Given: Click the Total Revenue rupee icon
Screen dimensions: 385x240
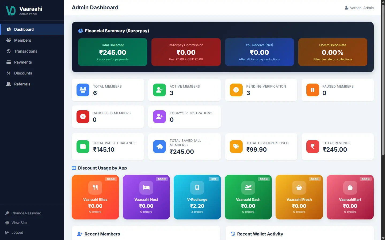Looking at the screenshot, I should point(313,147).
